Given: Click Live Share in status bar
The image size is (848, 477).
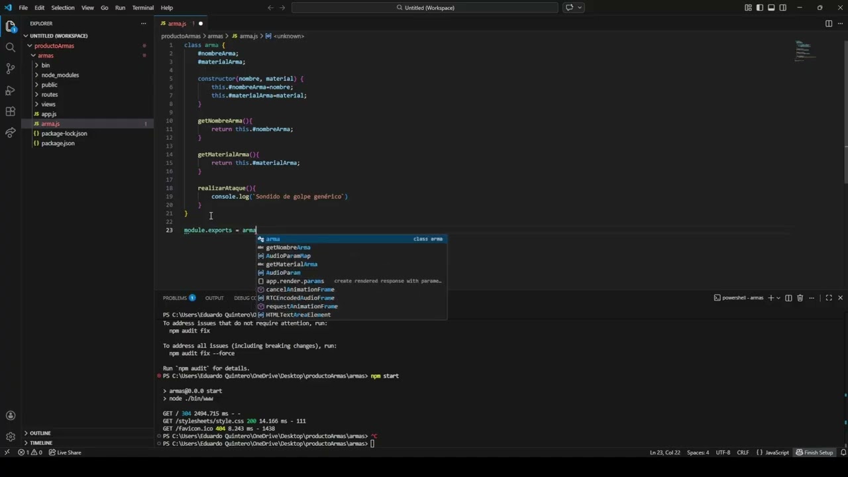Looking at the screenshot, I should tap(65, 452).
